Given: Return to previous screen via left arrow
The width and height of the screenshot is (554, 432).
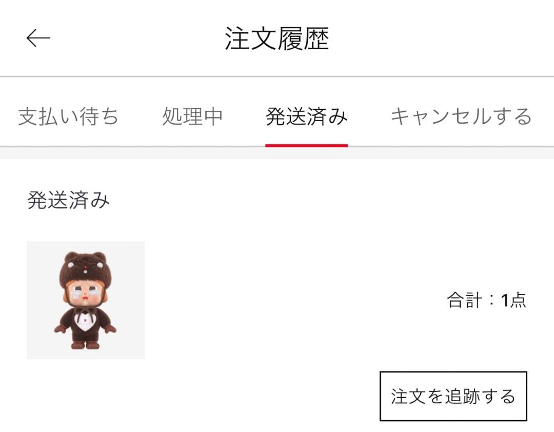Looking at the screenshot, I should 38,38.
